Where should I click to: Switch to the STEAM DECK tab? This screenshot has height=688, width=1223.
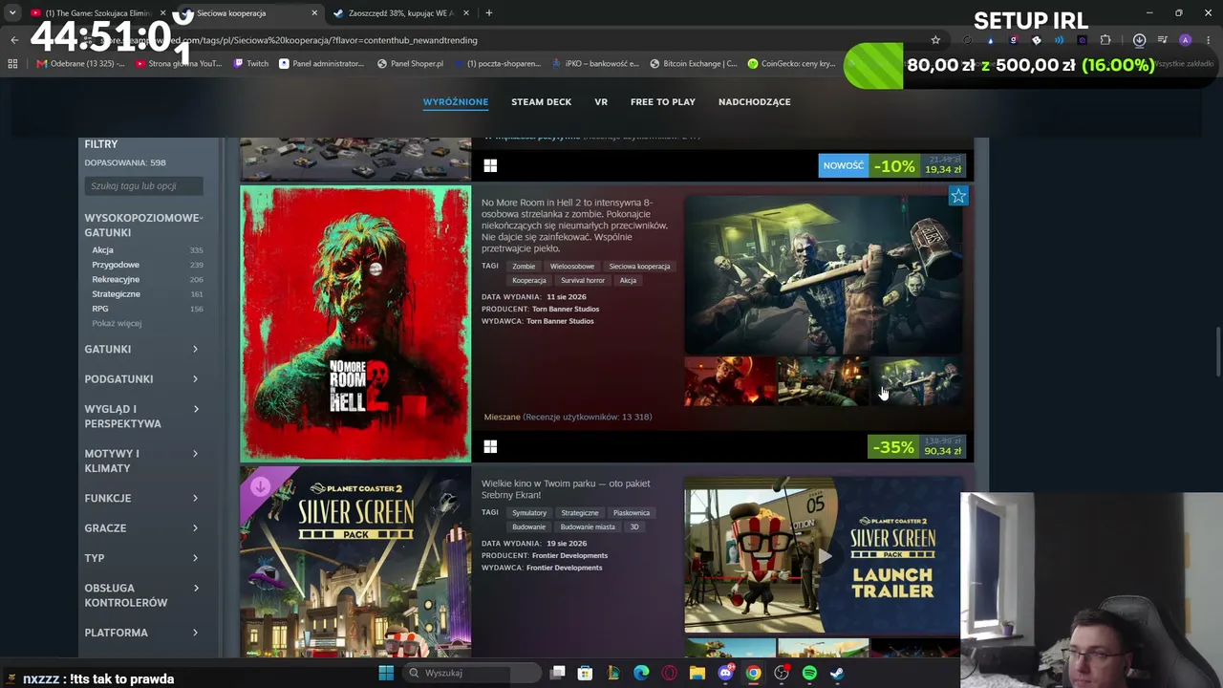pos(541,101)
